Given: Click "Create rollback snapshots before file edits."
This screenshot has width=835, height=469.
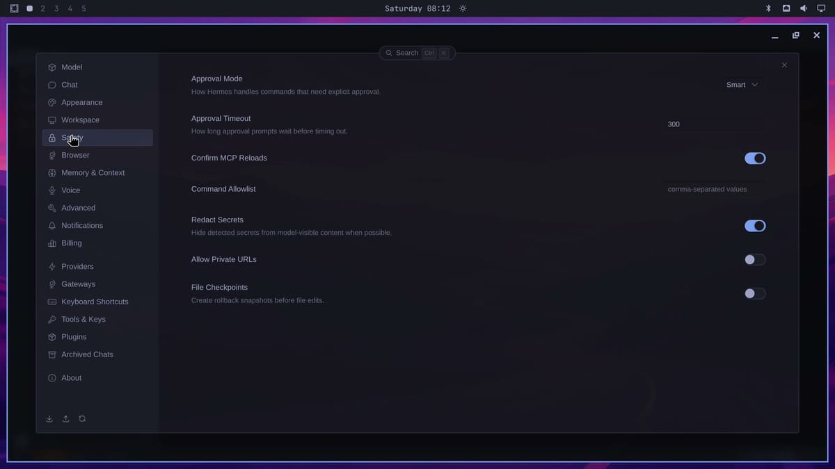Looking at the screenshot, I should pos(257,301).
